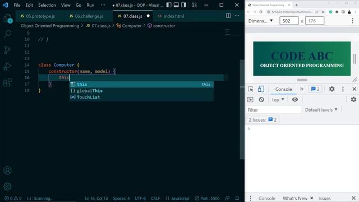The width and height of the screenshot is (359, 202).
Task: Open a new browser tab
Action: 297,5
